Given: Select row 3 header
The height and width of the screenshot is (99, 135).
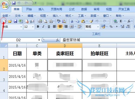Looking at the screenshot, I should pos(4,76).
